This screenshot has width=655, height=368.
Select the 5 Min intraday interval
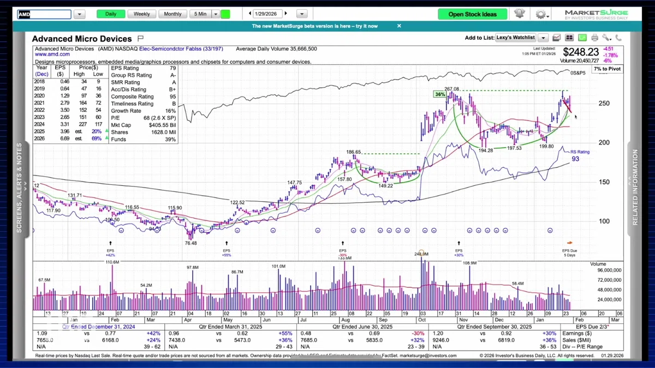tap(200, 14)
